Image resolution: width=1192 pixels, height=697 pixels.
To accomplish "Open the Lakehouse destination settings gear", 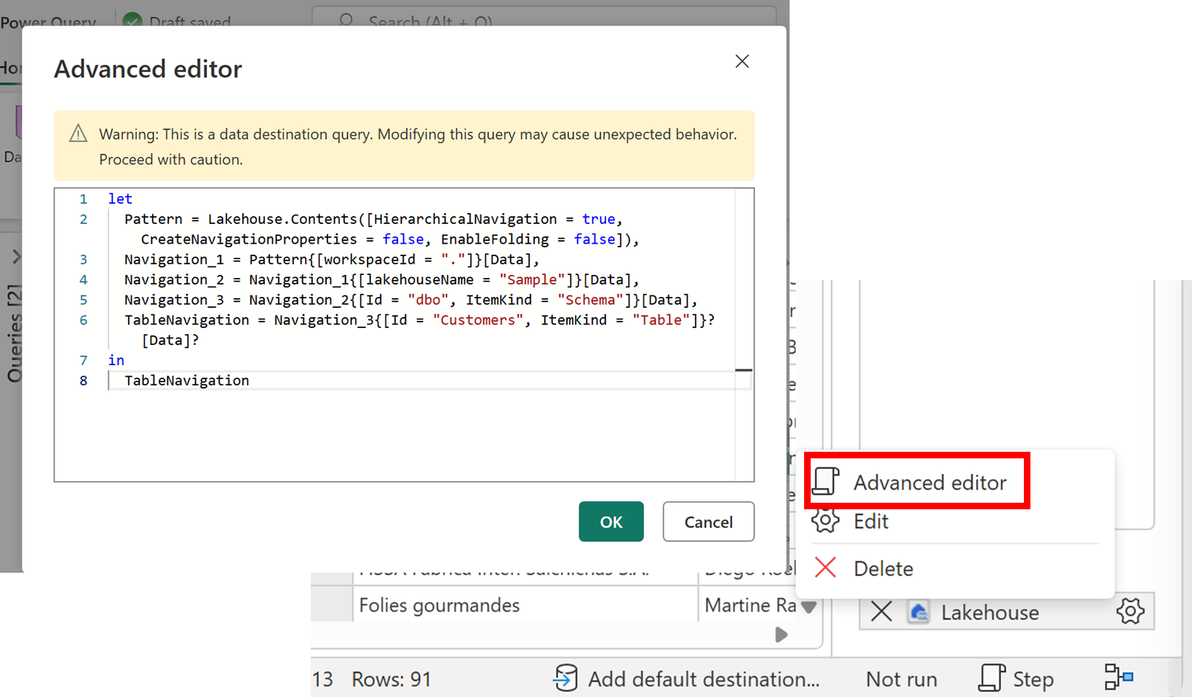I will point(1130,611).
